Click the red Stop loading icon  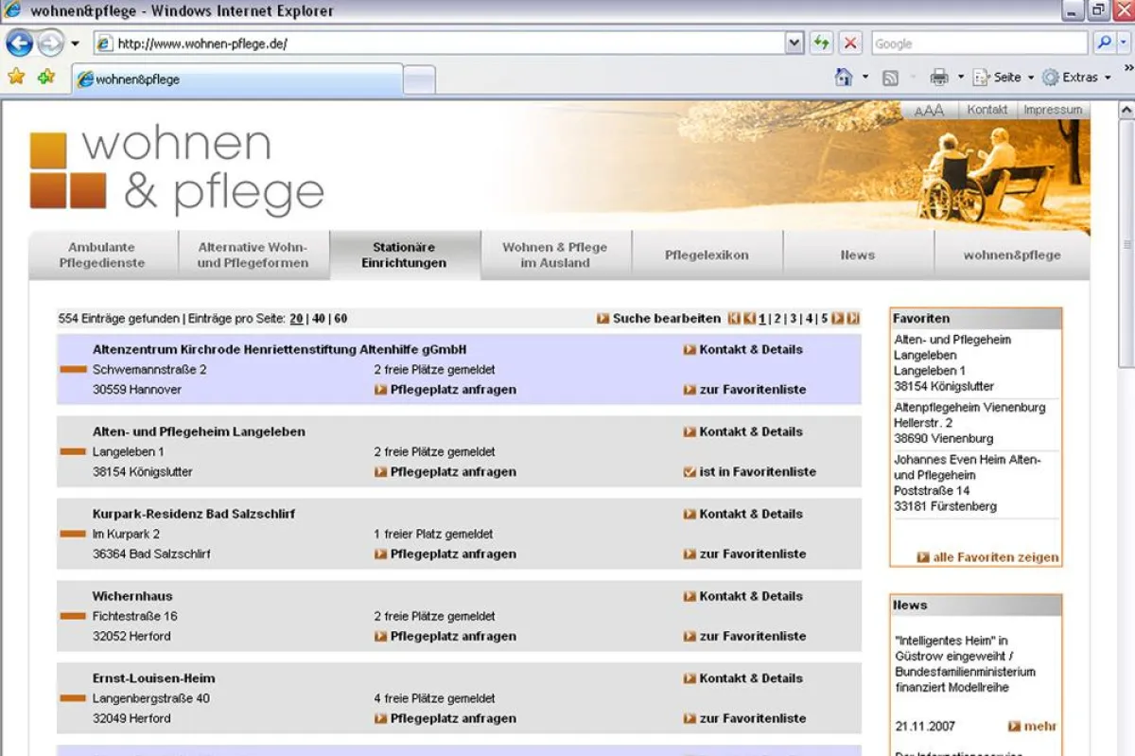coord(850,44)
